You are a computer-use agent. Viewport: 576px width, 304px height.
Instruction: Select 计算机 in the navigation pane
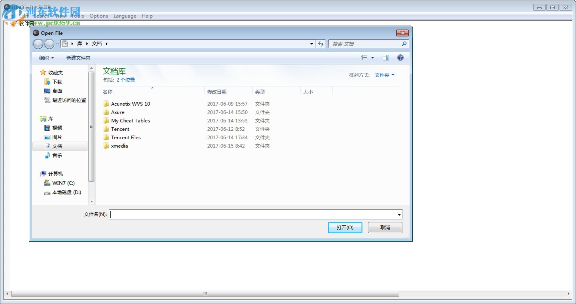(51, 174)
